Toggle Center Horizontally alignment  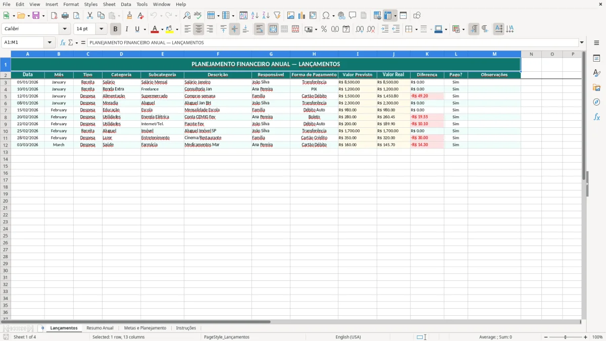pos(198,29)
